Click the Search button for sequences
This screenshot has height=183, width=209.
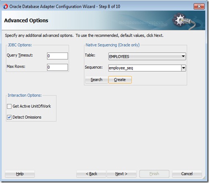click(x=97, y=80)
